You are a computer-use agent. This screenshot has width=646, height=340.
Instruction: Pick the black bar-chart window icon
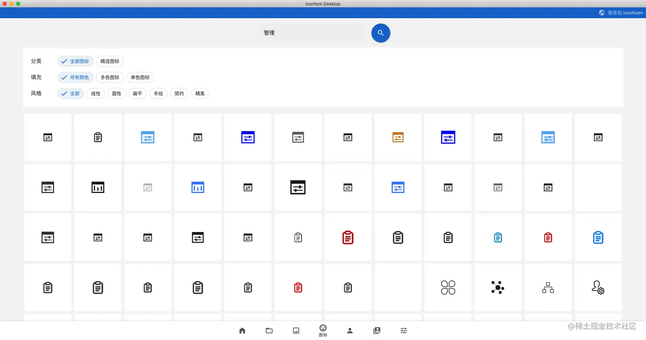click(98, 187)
